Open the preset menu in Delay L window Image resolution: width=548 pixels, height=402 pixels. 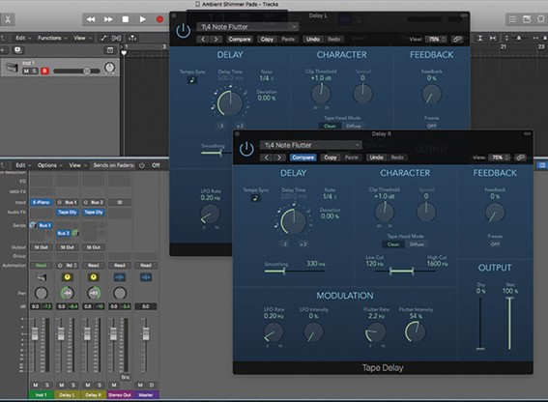(x=247, y=27)
